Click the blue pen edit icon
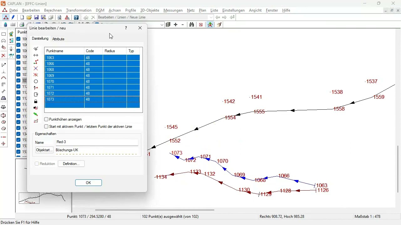This screenshot has width=401, height=225. (x=13, y=17)
